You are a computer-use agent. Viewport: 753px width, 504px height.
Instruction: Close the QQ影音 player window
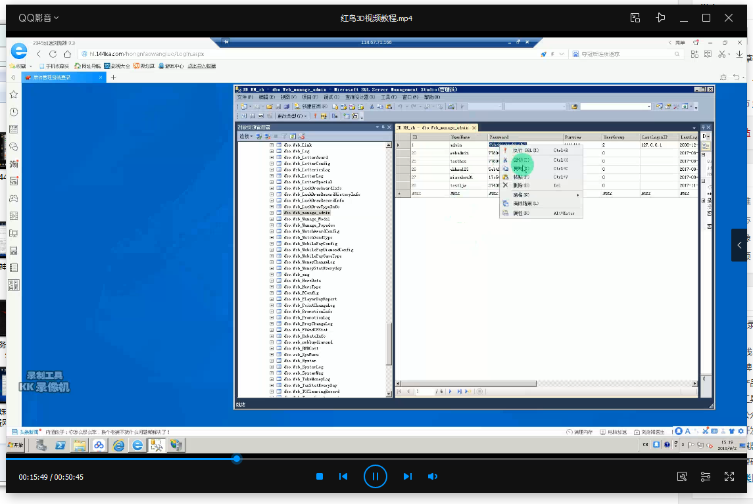click(x=729, y=18)
